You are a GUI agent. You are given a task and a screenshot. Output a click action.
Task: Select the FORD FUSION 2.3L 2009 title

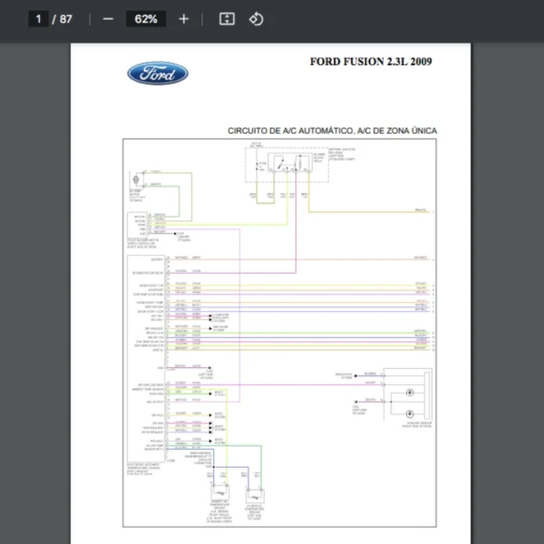coord(371,63)
